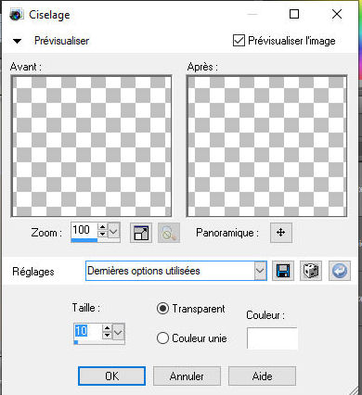
Task: Click the OK button
Action: click(x=111, y=376)
